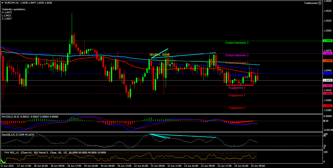Click the THV RSI_v2 indicator title
The height and width of the screenshot is (168, 333).
11,153
